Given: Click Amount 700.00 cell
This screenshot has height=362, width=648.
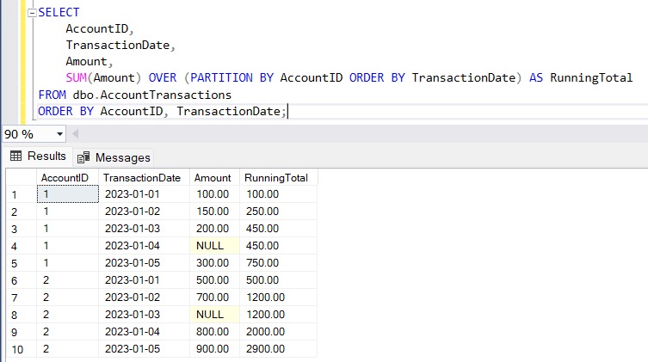Looking at the screenshot, I should point(214,298).
